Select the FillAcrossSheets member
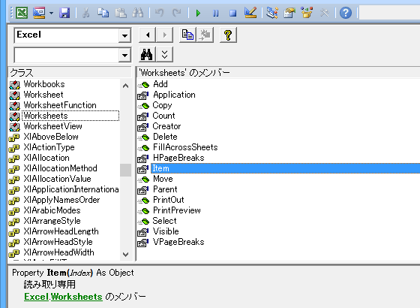This screenshot has width=420, height=308. pos(185,147)
